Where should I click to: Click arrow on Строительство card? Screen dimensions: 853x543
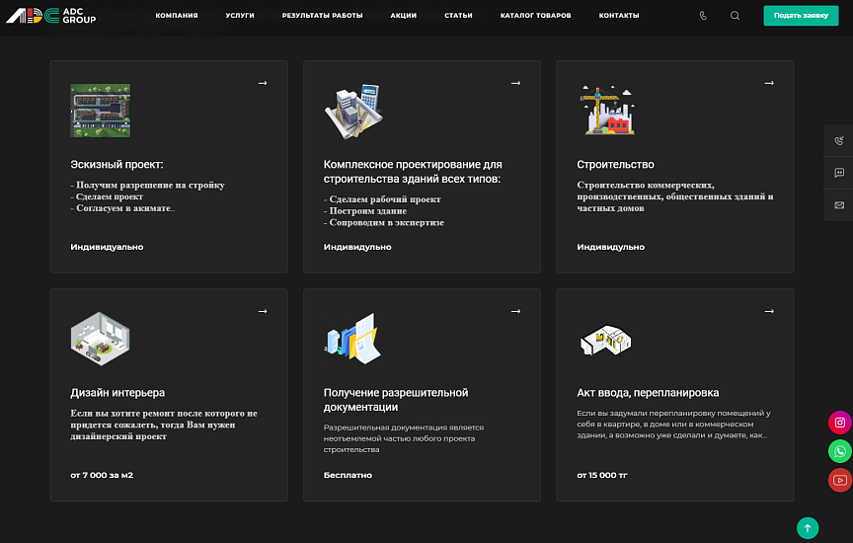769,83
